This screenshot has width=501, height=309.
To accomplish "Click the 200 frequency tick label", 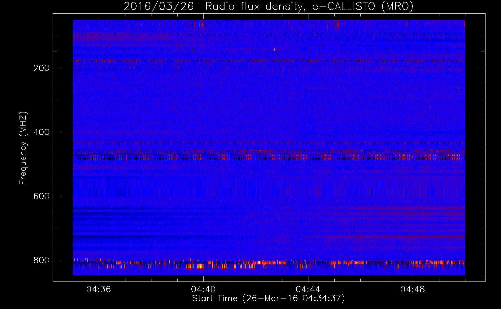I will (41, 68).
